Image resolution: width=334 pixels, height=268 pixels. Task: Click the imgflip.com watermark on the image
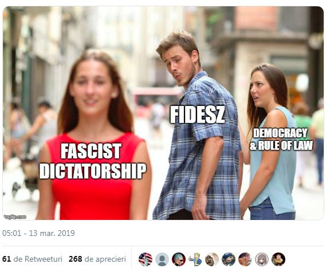tap(15, 216)
